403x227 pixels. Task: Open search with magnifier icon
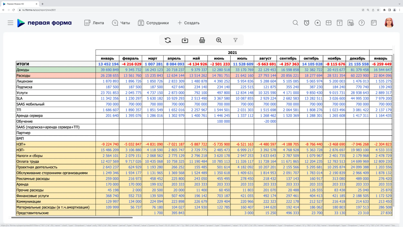click(295, 23)
